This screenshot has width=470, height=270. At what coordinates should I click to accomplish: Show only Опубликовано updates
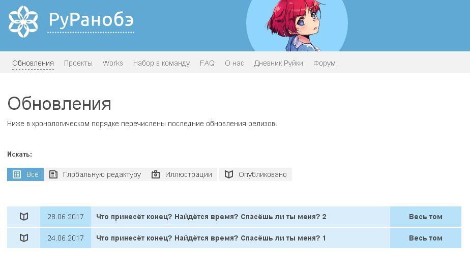[x=255, y=174]
